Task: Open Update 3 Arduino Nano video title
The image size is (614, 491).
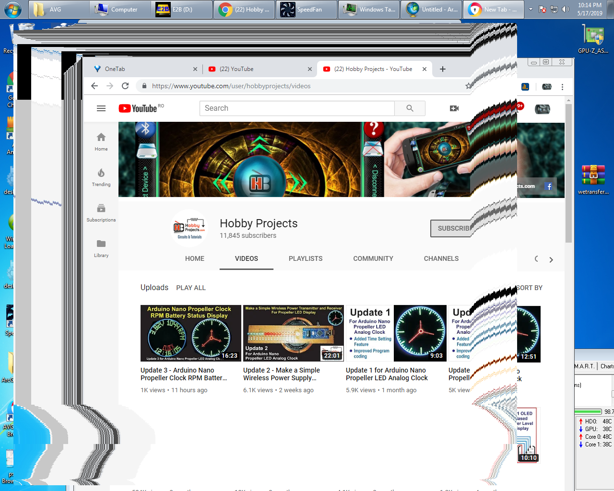Action: (x=184, y=374)
